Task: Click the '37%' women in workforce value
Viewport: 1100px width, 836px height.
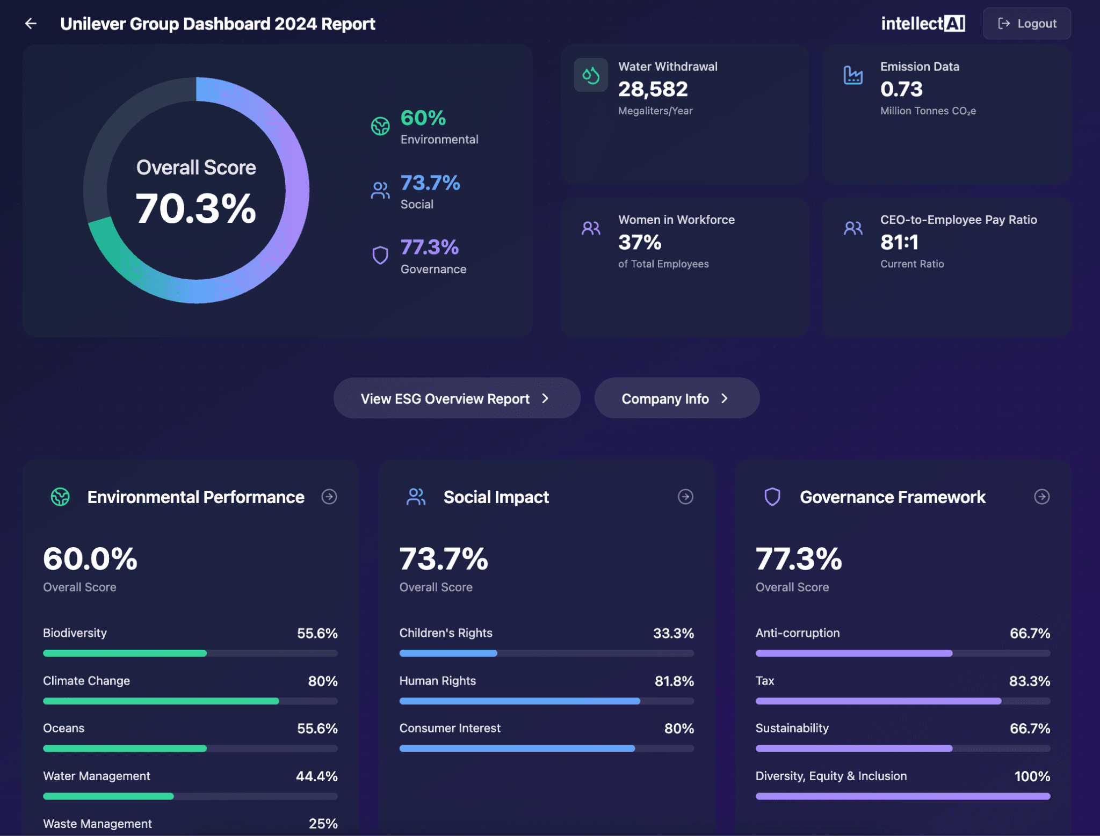Action: click(x=640, y=242)
